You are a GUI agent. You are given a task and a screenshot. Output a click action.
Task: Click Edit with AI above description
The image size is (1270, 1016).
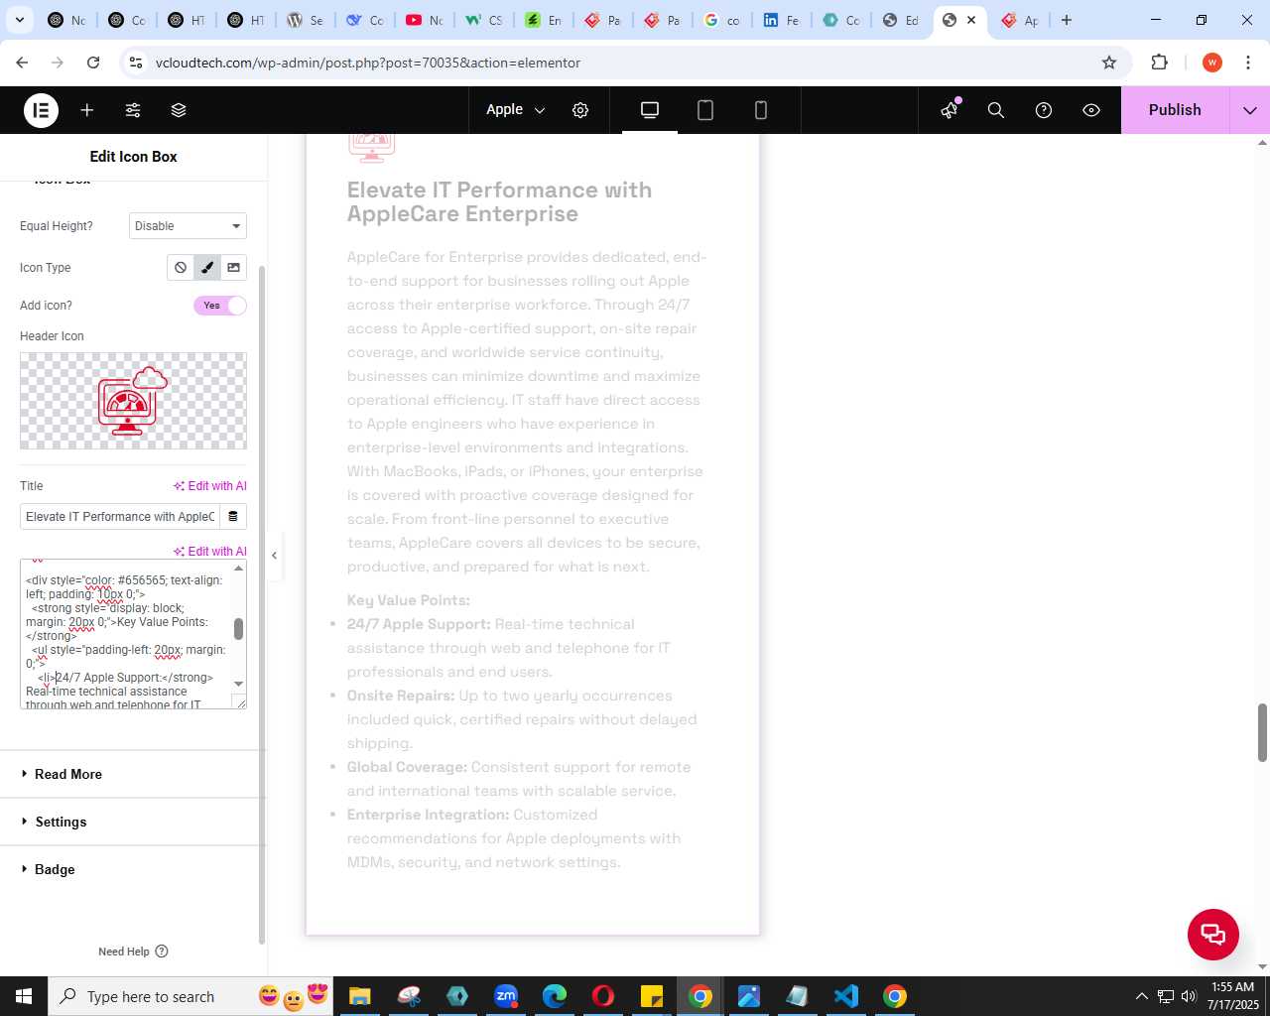[x=210, y=552]
